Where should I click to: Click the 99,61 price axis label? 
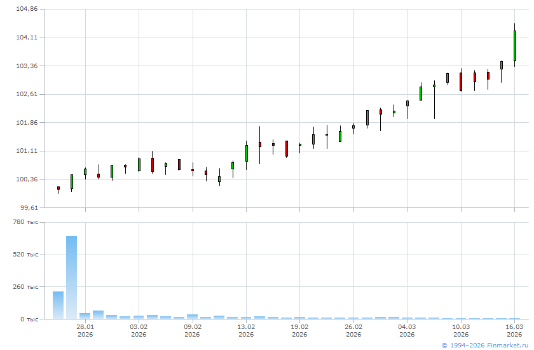tap(27, 207)
